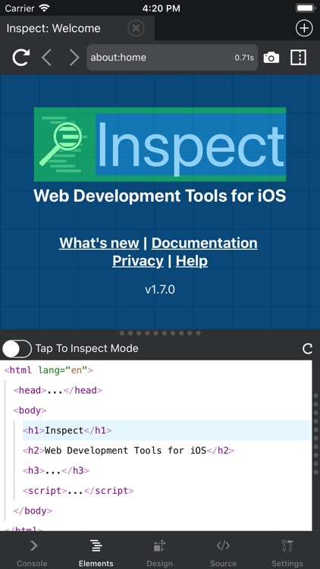Click the Inspect logo image
320x569 pixels.
point(160,144)
